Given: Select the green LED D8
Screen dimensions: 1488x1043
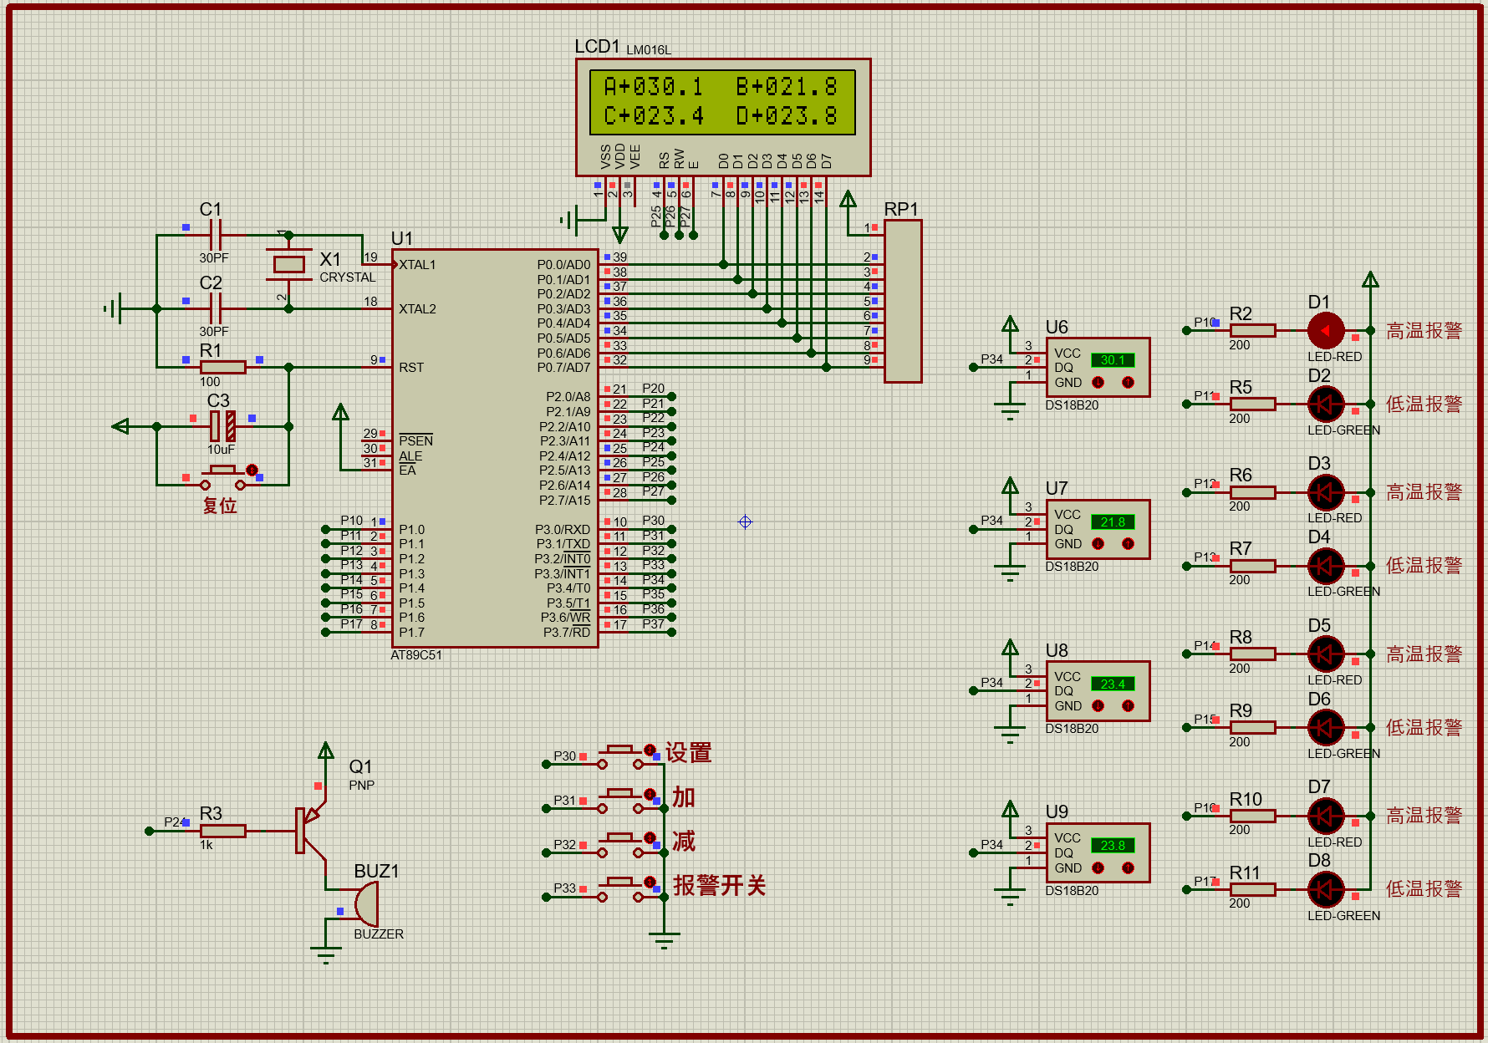Looking at the screenshot, I should (1326, 890).
